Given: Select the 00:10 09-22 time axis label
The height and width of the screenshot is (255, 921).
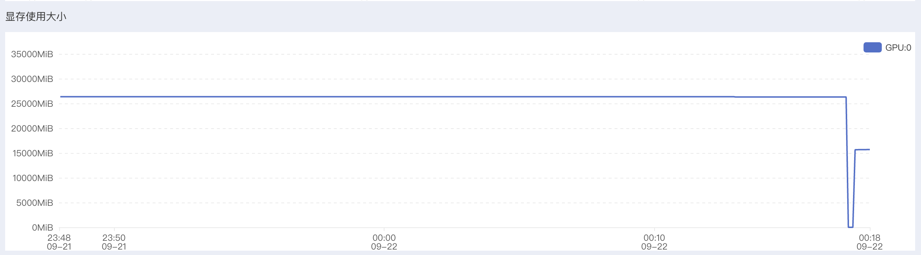Looking at the screenshot, I should [x=654, y=242].
